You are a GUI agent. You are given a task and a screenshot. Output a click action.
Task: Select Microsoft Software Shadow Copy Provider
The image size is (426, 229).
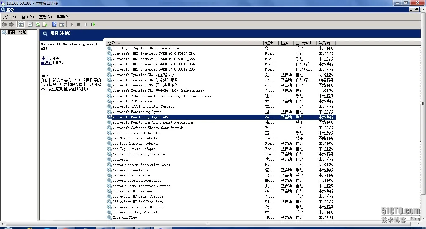221,128
